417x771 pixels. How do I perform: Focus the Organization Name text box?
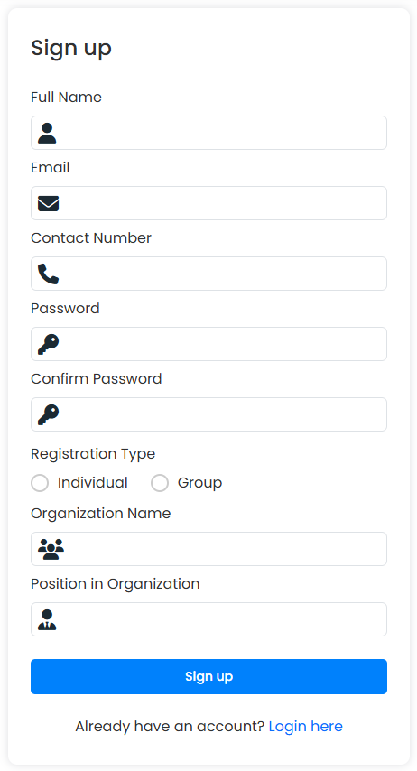pyautogui.click(x=209, y=549)
